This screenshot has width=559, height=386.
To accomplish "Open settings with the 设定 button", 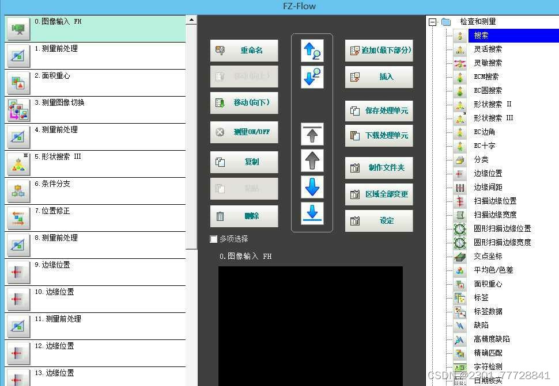I will click(379, 220).
